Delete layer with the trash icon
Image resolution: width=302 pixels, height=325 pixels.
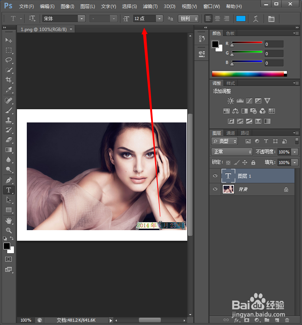[x=287, y=320]
